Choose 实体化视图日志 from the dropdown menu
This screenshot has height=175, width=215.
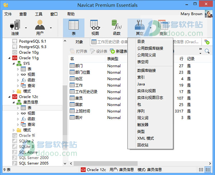coord(150,98)
